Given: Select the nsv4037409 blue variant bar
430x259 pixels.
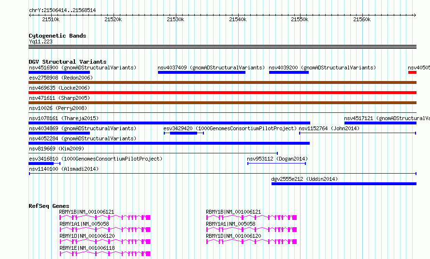Looking at the screenshot, I should pyautogui.click(x=201, y=72).
